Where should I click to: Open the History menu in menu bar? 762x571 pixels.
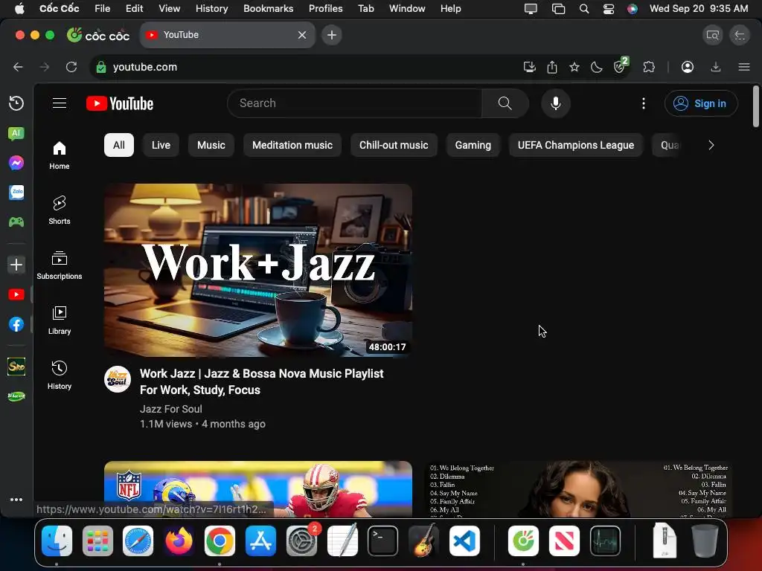(211, 8)
